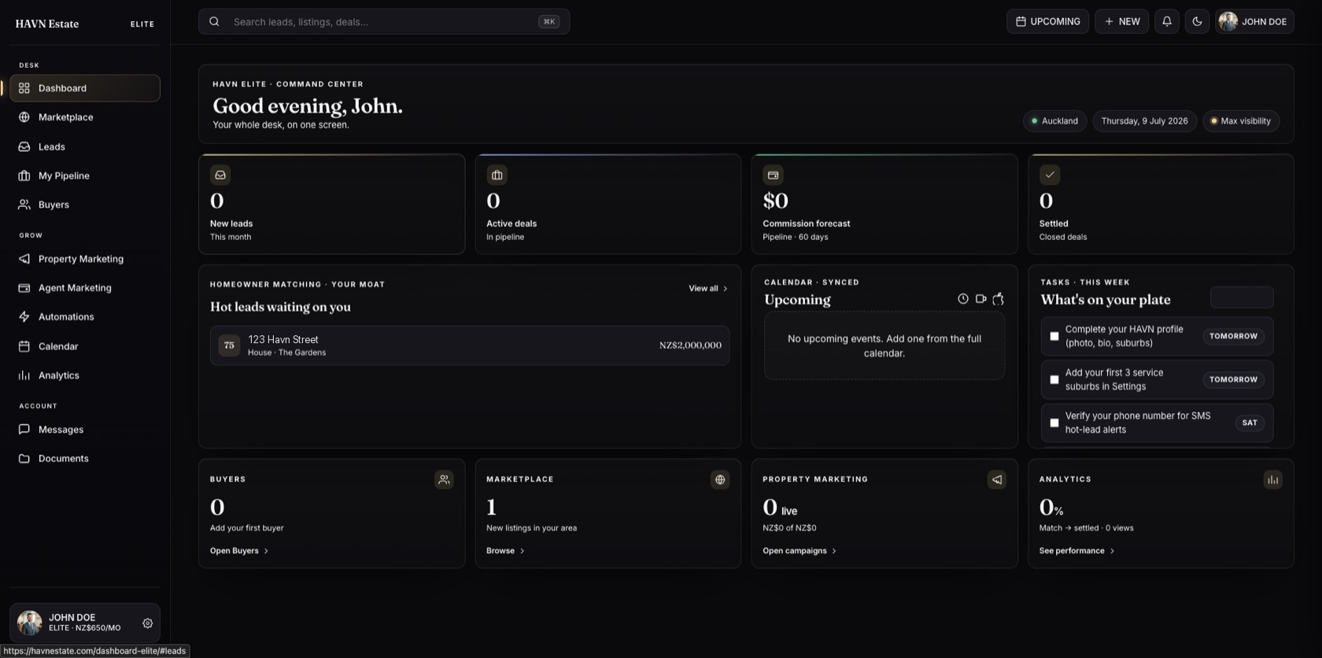Click the clock icon in Upcoming calendar
Viewport: 1322px width, 658px height.
coord(962,299)
